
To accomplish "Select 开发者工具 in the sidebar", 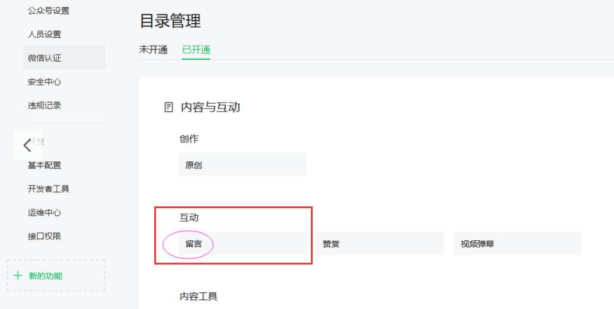I will click(49, 189).
